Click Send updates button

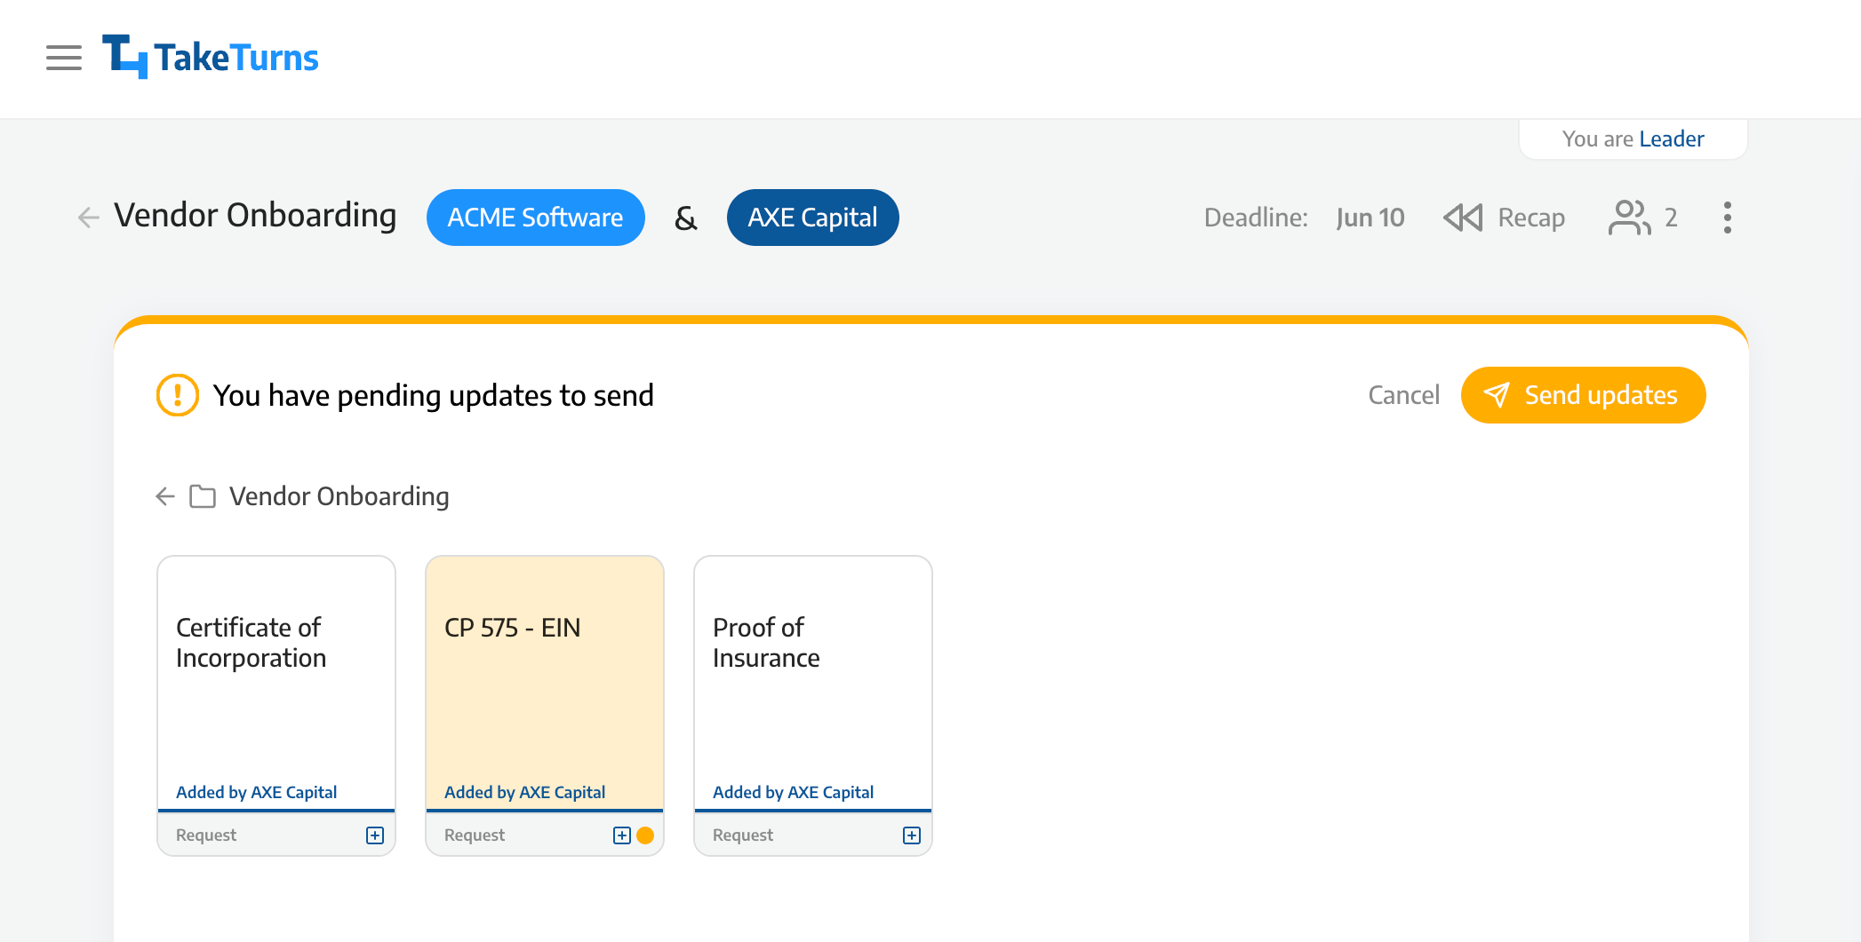1583,395
